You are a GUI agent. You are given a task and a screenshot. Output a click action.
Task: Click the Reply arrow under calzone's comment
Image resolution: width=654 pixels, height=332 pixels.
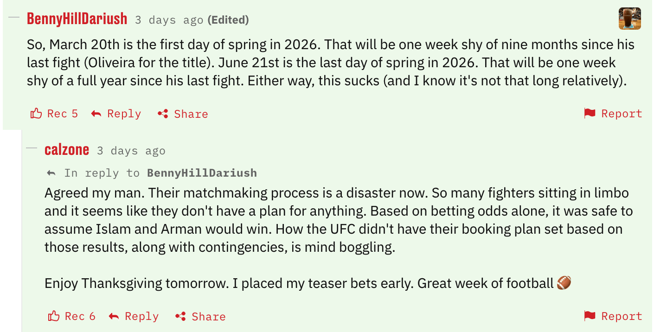pyautogui.click(x=114, y=316)
